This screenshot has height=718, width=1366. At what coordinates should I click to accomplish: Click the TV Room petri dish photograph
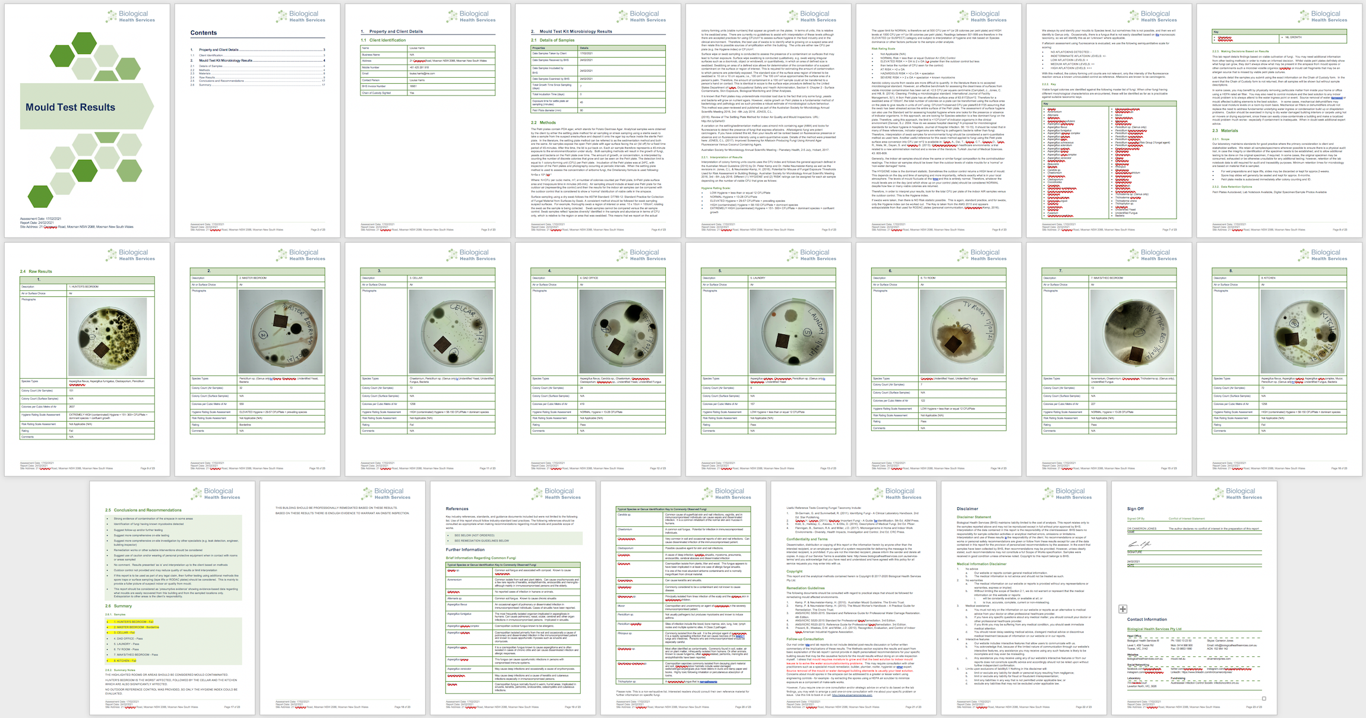[962, 331]
